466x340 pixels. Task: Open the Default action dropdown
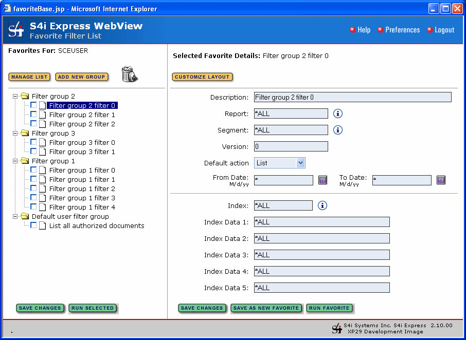(300, 163)
